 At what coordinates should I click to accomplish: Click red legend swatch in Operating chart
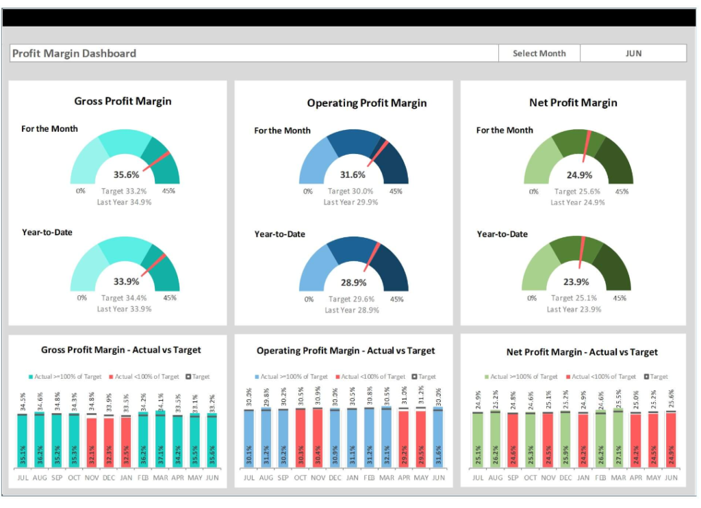(x=337, y=377)
